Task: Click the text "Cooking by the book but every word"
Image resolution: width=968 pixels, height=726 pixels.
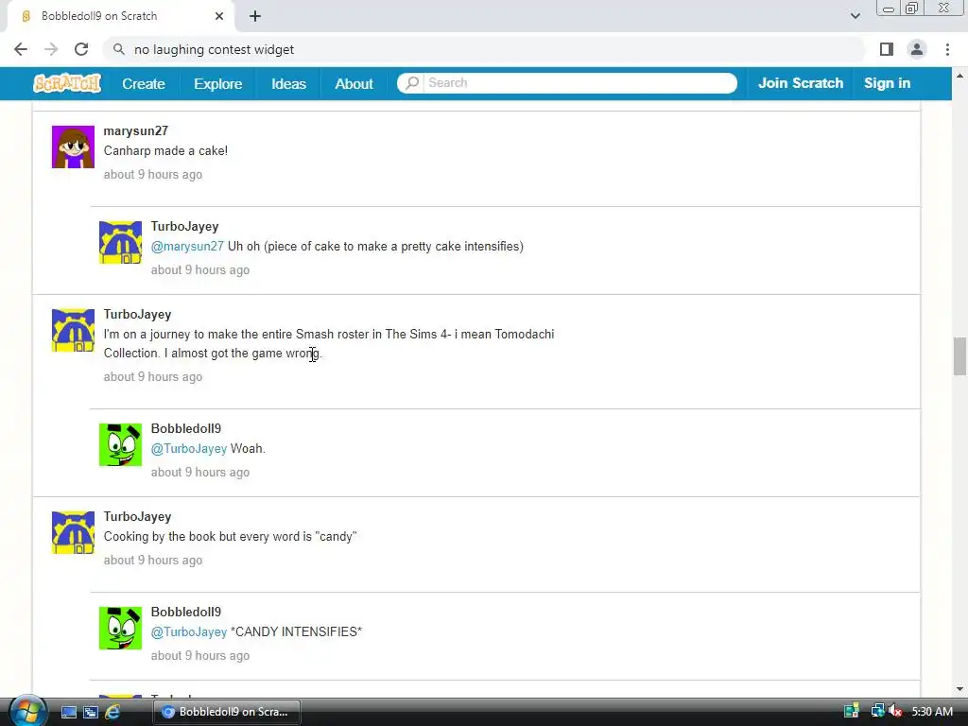Action: (x=203, y=537)
